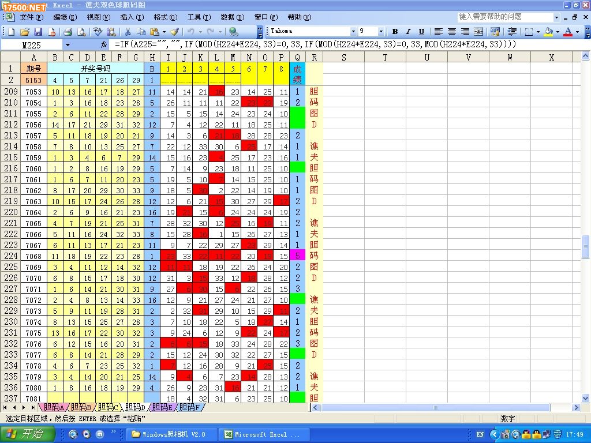Center cell text horizontally
Screen dimensions: 591x443
pos(451,32)
